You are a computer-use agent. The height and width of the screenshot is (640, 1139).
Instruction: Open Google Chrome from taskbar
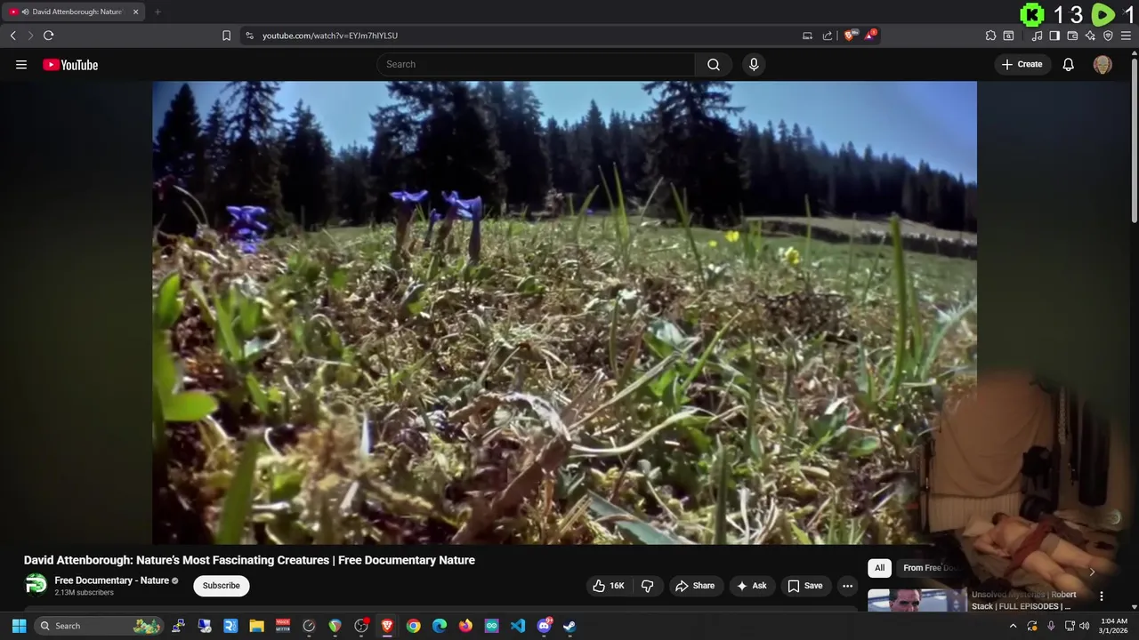(x=413, y=626)
